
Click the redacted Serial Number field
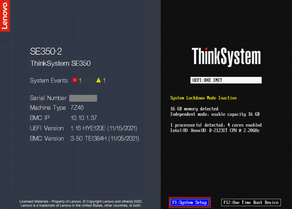(83, 98)
